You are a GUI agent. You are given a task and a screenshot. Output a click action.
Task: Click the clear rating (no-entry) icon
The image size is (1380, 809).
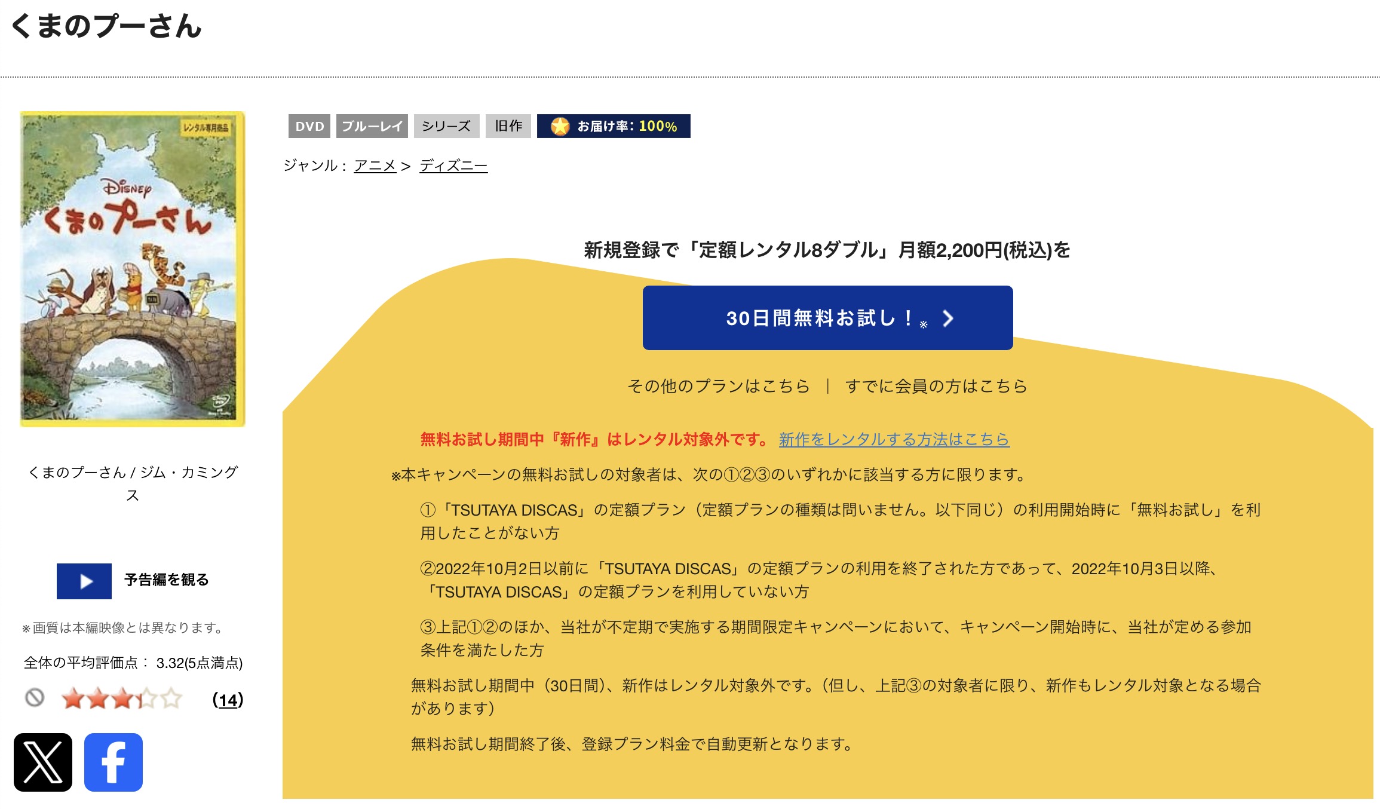35,697
